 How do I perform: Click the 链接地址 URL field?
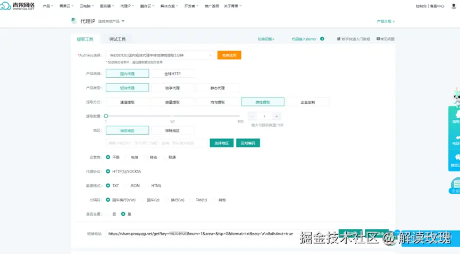pos(221,234)
